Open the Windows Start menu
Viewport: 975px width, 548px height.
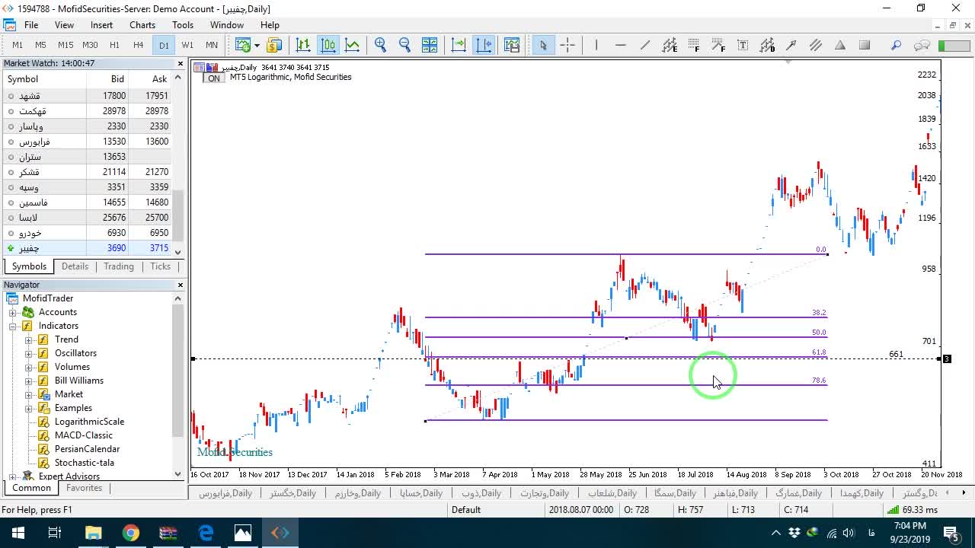(18, 533)
